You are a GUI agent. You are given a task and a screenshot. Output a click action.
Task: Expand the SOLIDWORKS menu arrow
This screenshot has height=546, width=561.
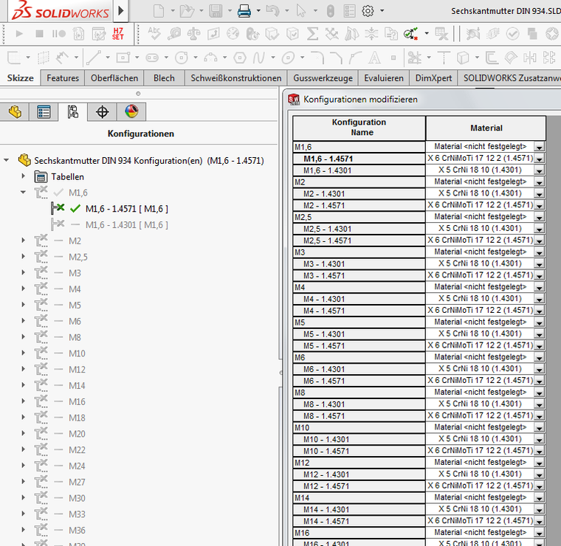click(x=121, y=11)
